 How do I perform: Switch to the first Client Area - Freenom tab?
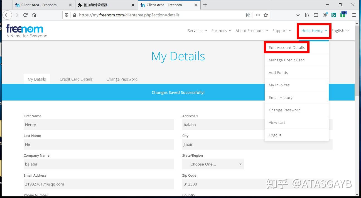[x=44, y=5]
